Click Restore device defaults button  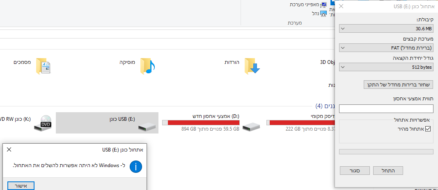[x=399, y=85]
